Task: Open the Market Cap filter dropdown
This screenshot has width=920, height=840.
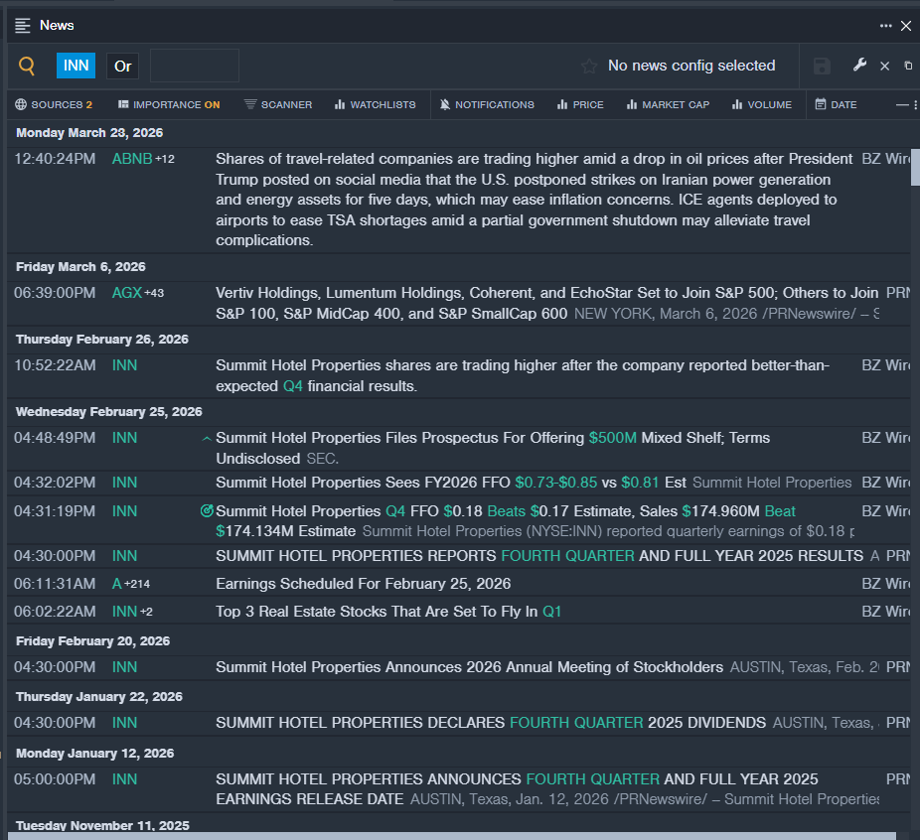Action: click(668, 104)
